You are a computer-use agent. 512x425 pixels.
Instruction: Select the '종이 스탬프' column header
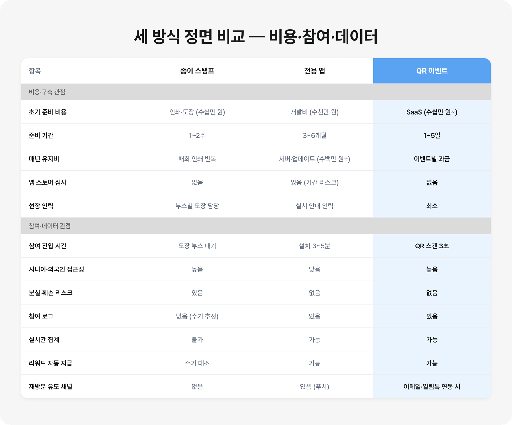click(x=197, y=71)
